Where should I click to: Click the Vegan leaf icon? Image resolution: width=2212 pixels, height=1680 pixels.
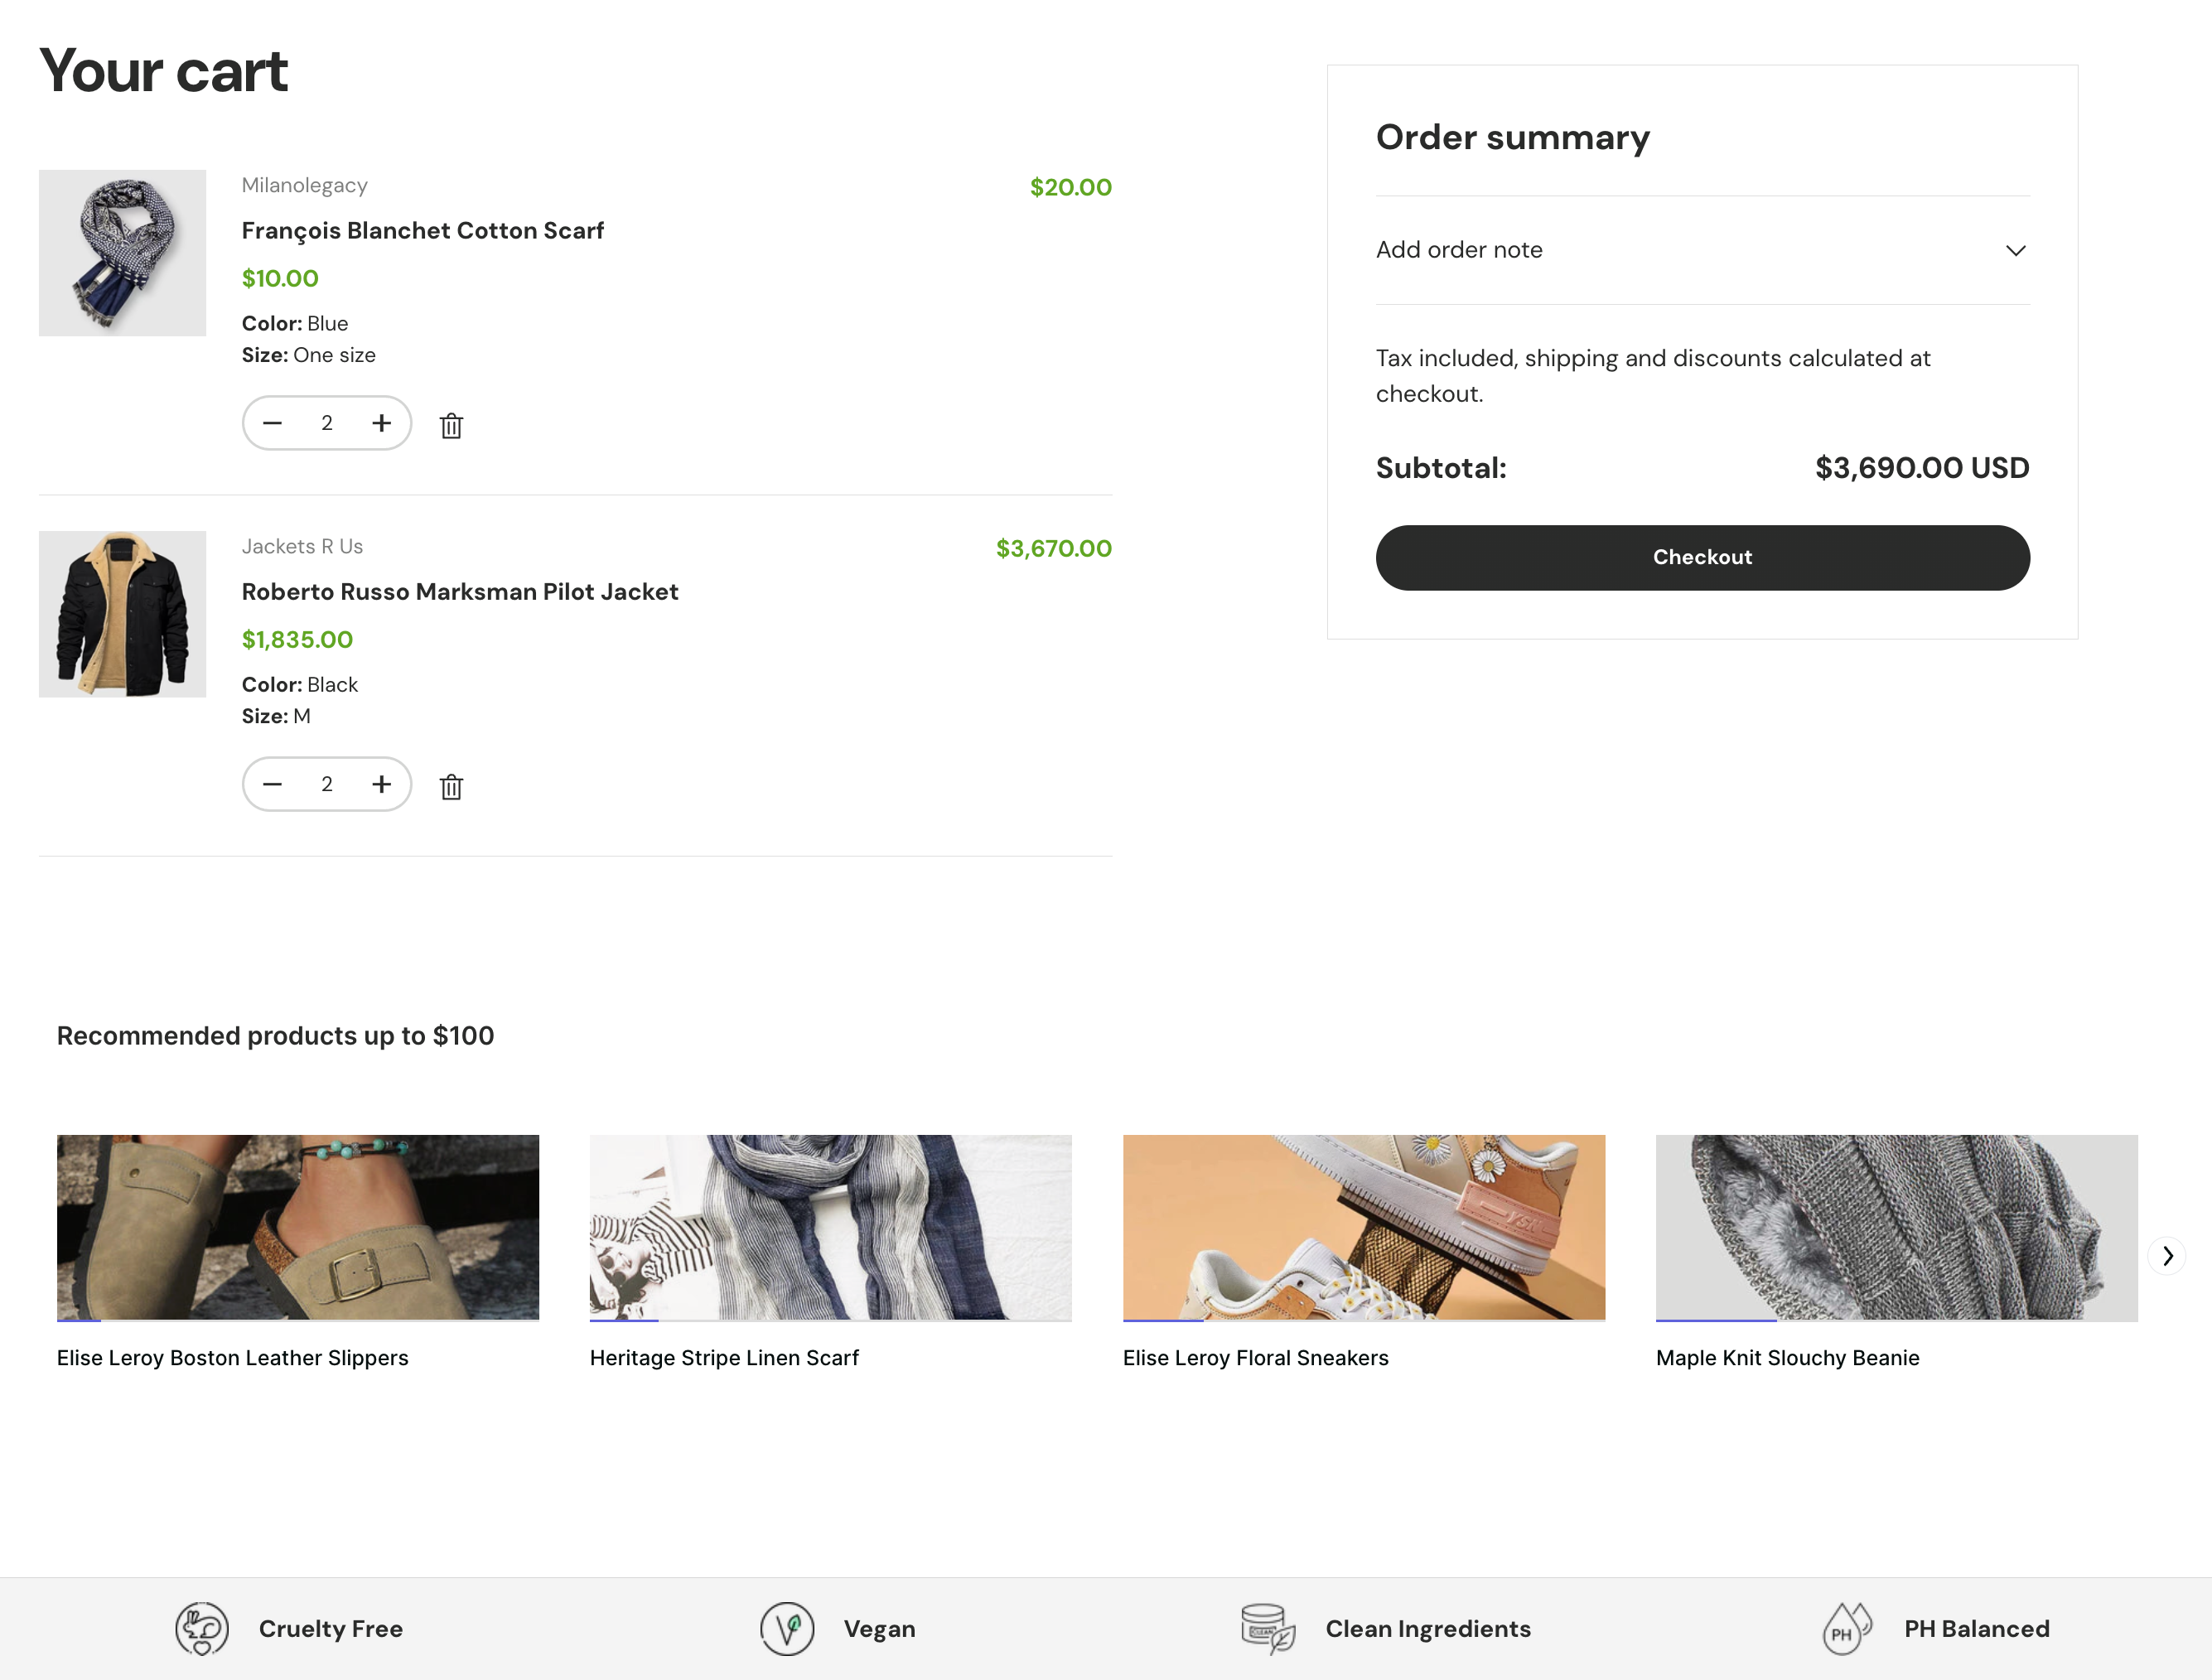click(x=787, y=1628)
